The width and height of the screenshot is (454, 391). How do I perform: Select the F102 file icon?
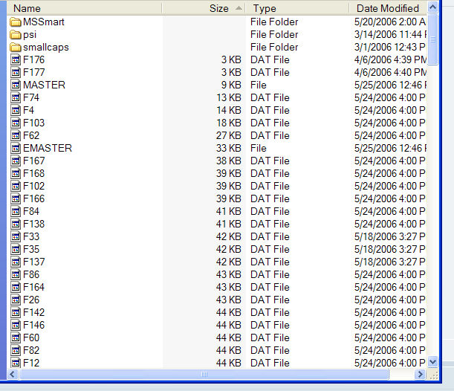click(x=16, y=187)
